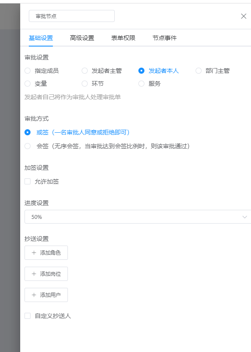Switch to the 高级设置 tab
The height and width of the screenshot is (352, 251).
coord(82,38)
